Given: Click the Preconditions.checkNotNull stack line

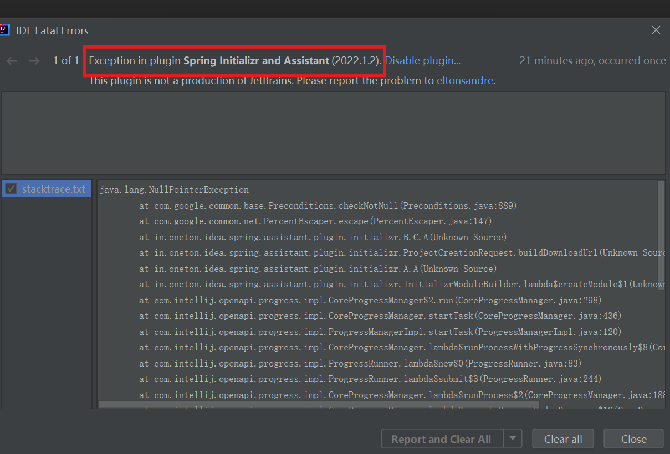Looking at the screenshot, I should [328, 205].
